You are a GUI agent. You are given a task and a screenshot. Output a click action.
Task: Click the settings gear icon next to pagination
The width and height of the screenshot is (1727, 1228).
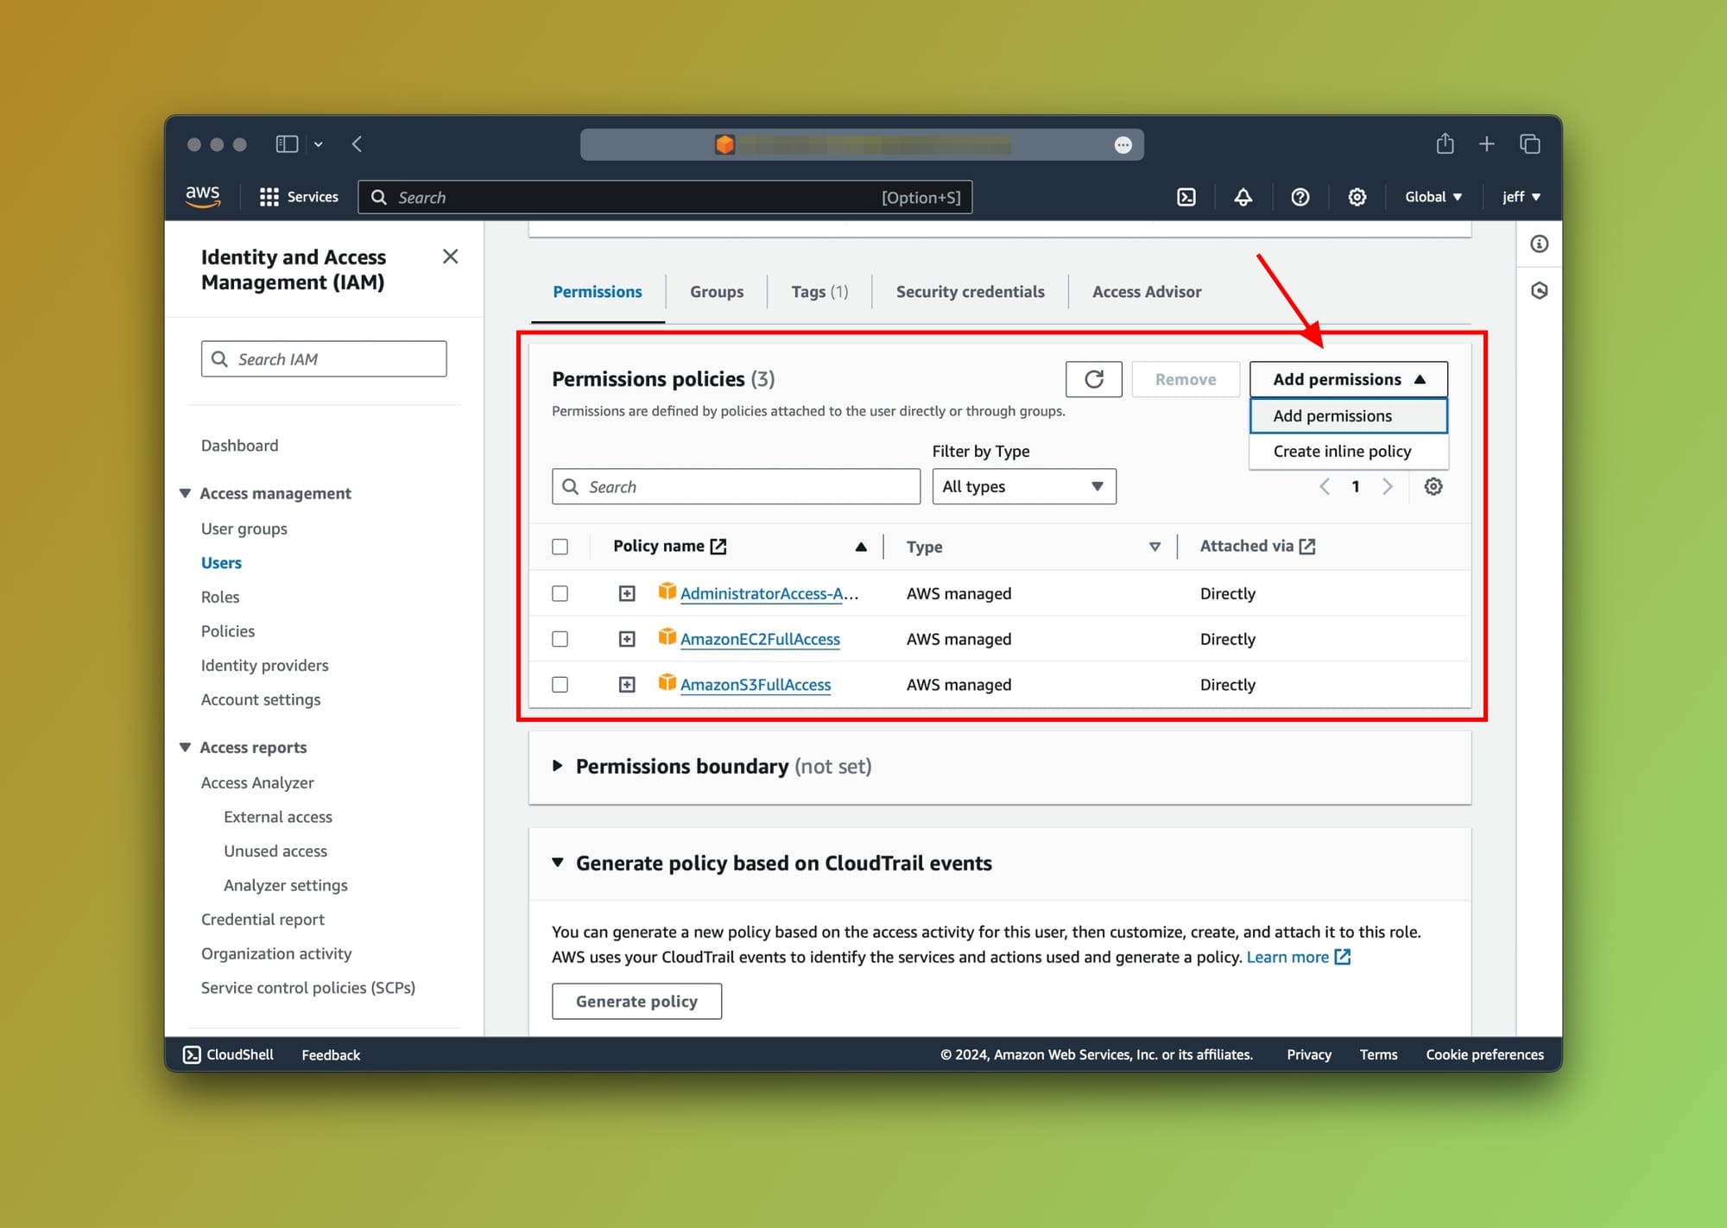click(1435, 485)
